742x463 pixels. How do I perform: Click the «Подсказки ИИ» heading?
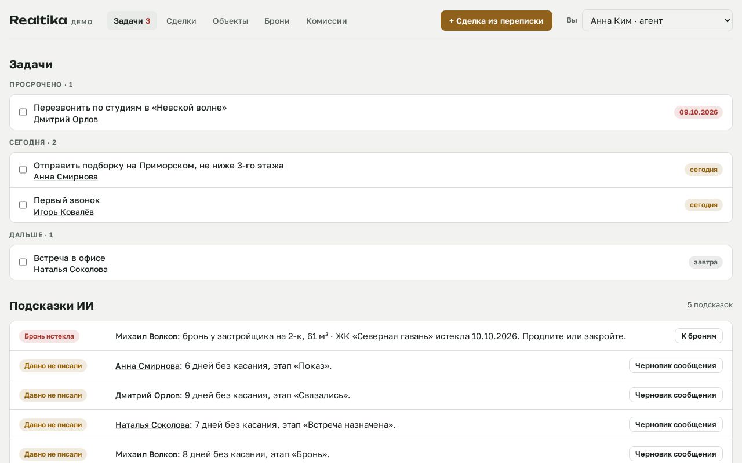click(52, 306)
